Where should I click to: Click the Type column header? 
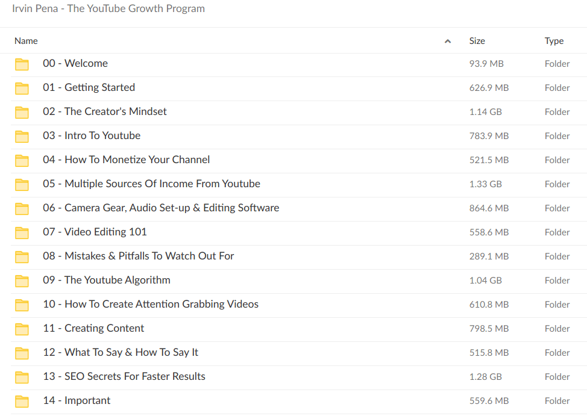tap(554, 40)
